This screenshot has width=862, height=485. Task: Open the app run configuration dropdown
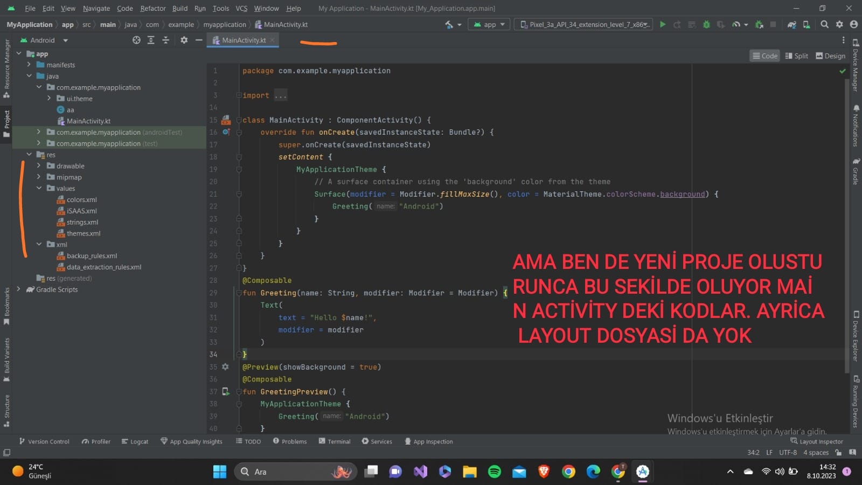coord(489,24)
